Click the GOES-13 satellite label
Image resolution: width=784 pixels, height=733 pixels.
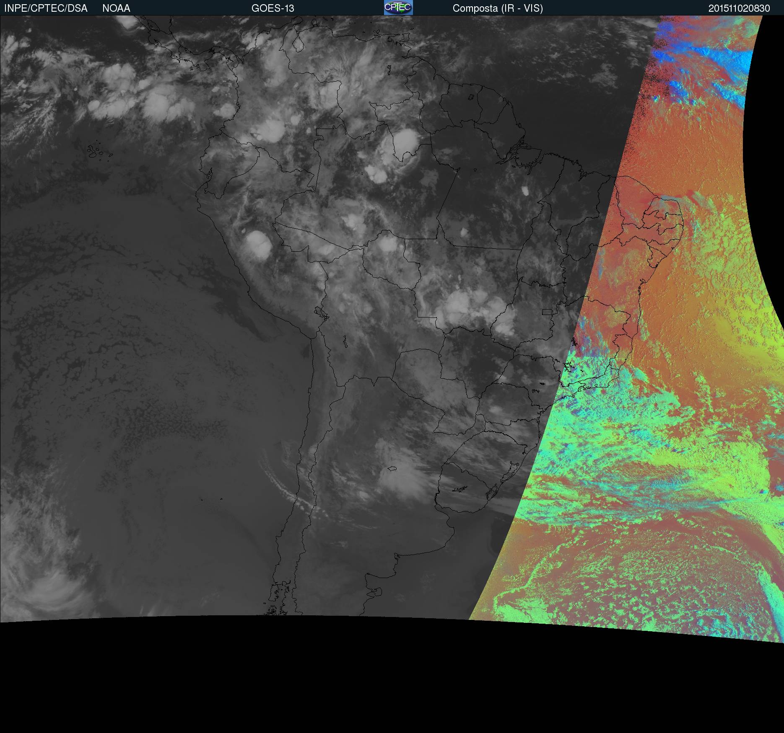(273, 8)
